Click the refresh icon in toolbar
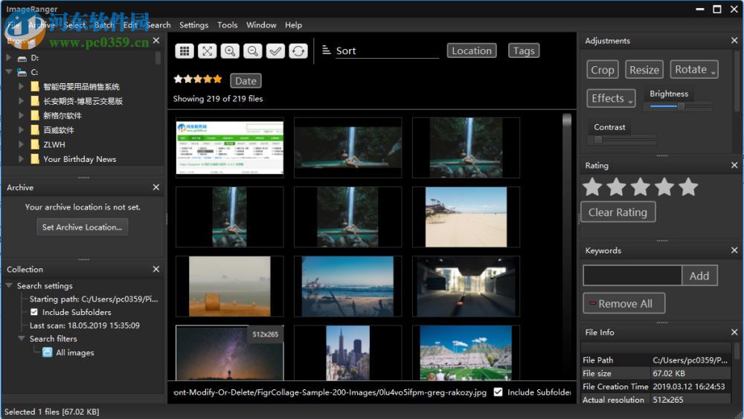The height and width of the screenshot is (419, 744). point(298,51)
